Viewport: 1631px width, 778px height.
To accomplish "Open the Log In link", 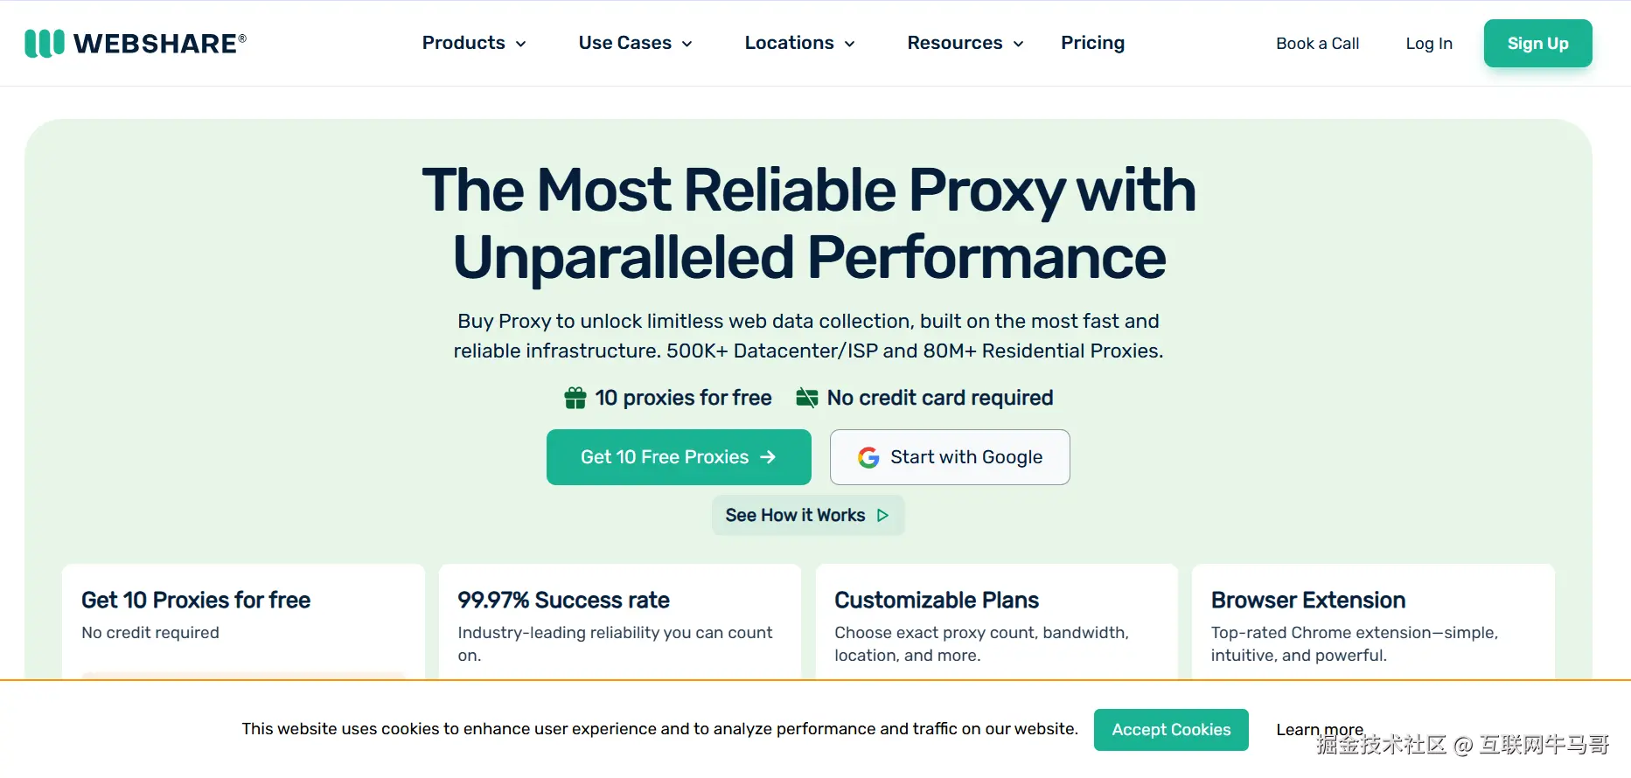I will point(1429,44).
